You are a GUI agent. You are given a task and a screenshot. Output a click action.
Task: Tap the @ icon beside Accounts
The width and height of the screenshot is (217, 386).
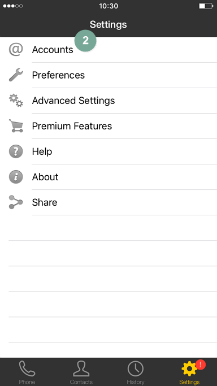coord(16,50)
